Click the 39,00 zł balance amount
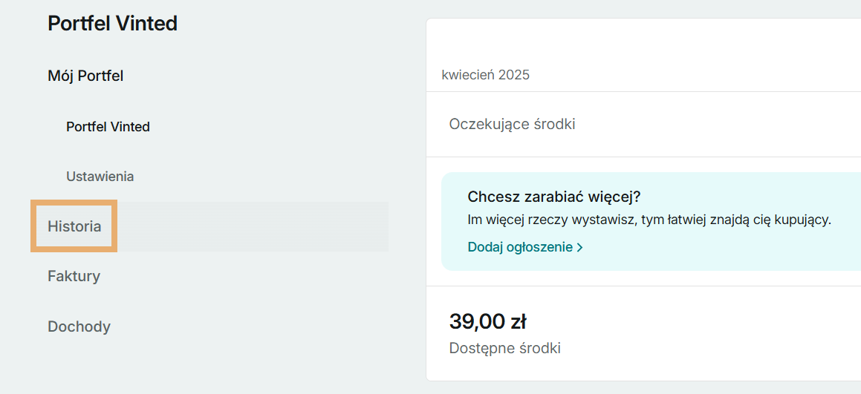The width and height of the screenshot is (861, 394). point(487,321)
